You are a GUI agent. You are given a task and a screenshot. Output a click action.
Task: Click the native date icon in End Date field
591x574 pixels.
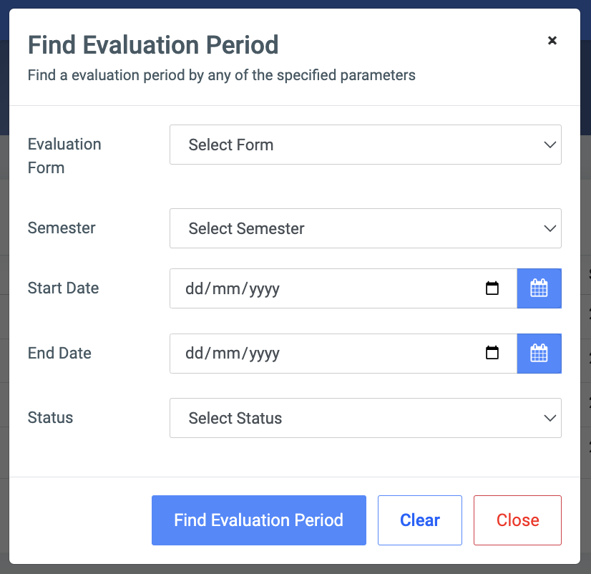(x=492, y=353)
